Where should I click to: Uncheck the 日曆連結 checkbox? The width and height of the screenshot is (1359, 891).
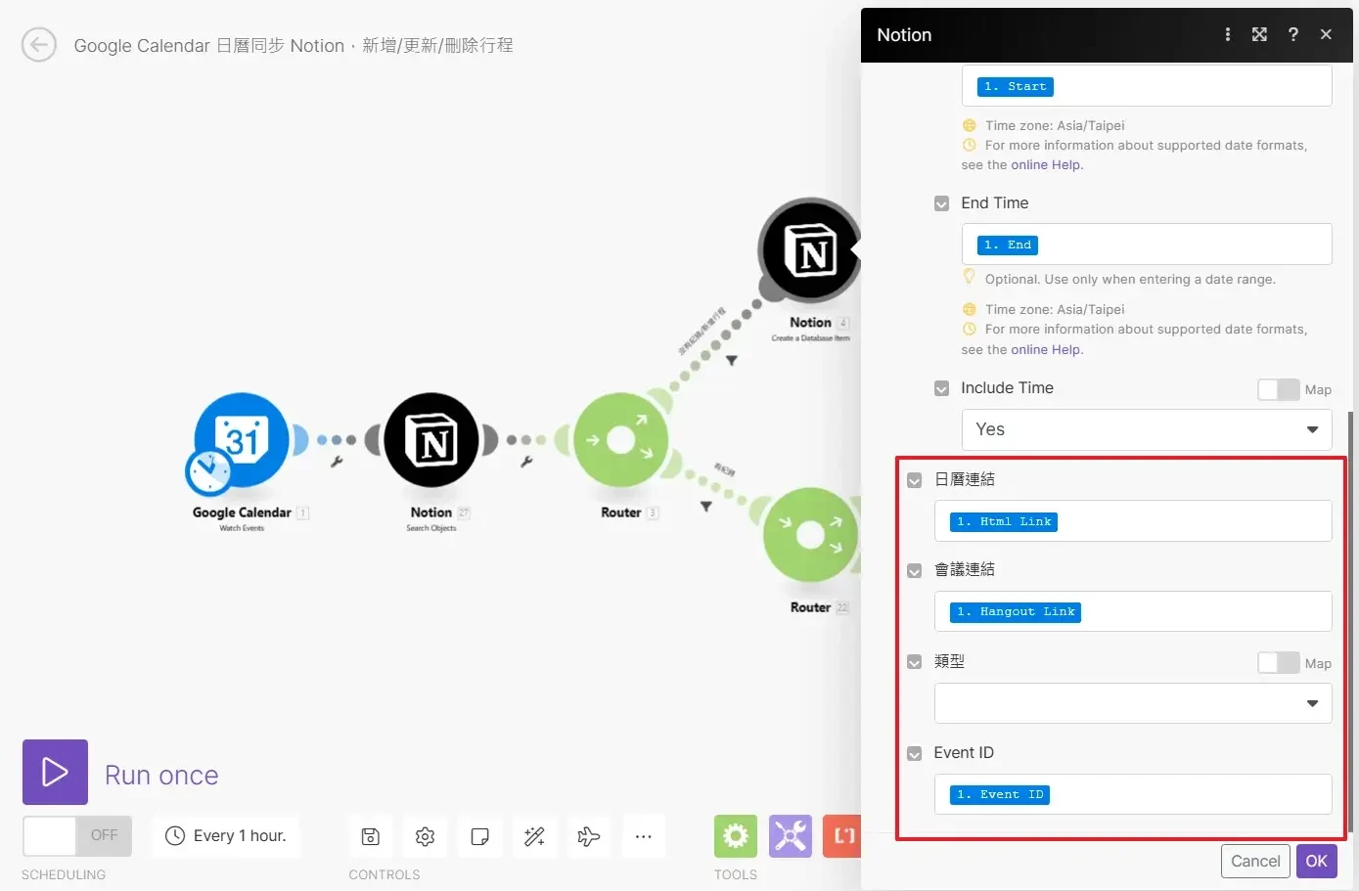[x=915, y=480]
